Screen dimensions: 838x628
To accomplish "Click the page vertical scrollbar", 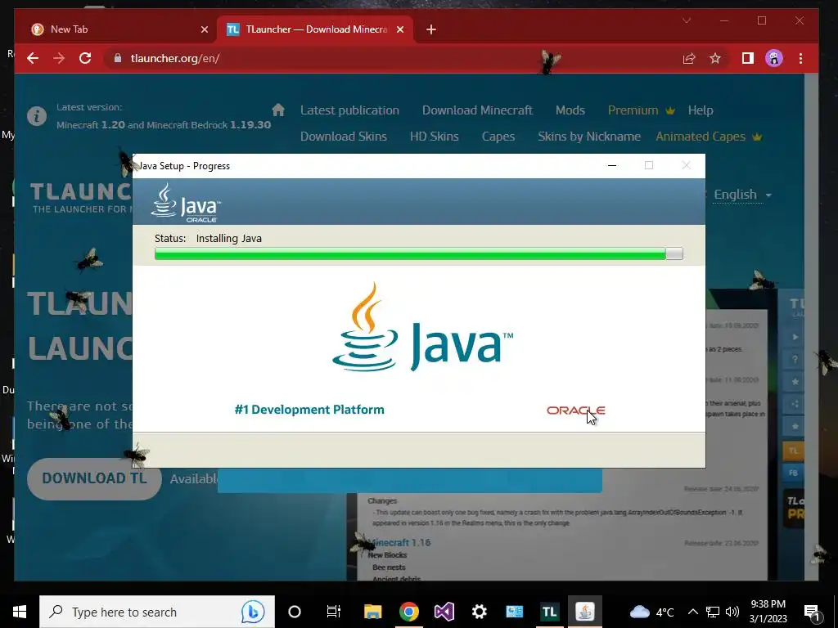I will [x=811, y=325].
